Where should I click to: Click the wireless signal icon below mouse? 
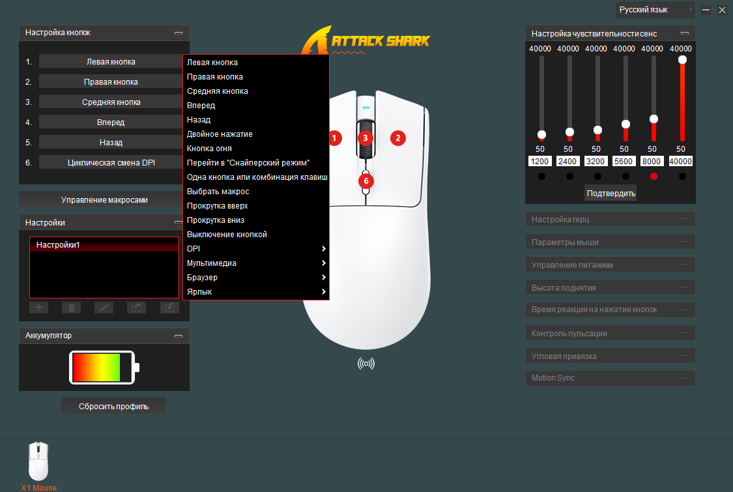point(366,364)
